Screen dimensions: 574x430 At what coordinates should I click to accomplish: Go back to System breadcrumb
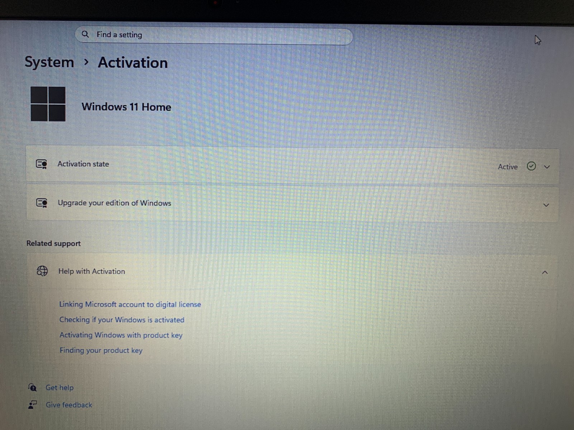pos(49,62)
